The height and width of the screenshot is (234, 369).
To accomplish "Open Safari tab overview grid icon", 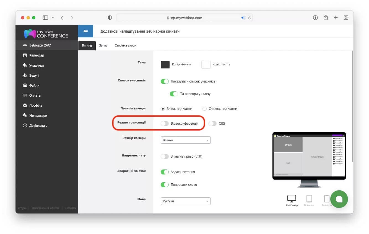I will (346, 18).
